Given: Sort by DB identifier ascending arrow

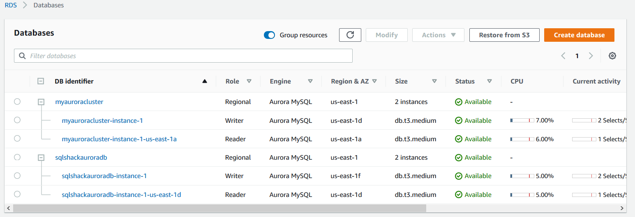Looking at the screenshot, I should 205,81.
